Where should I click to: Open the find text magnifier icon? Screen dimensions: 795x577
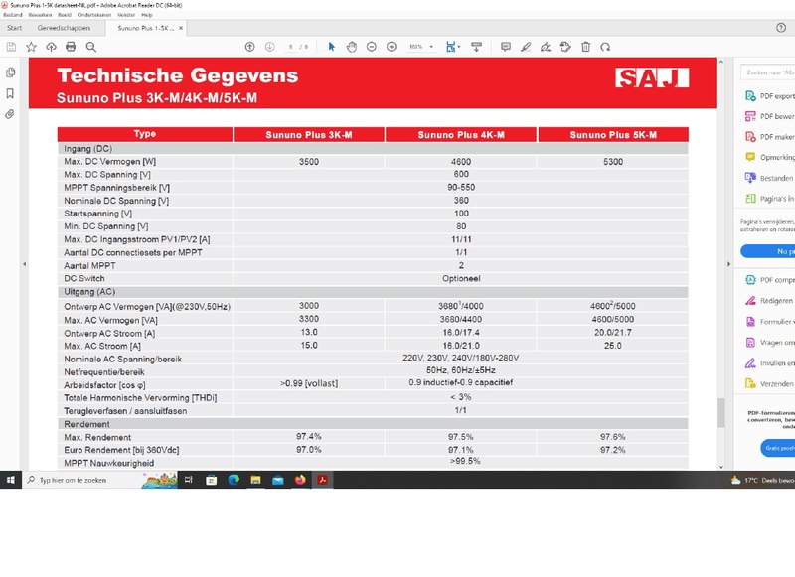(x=90, y=47)
